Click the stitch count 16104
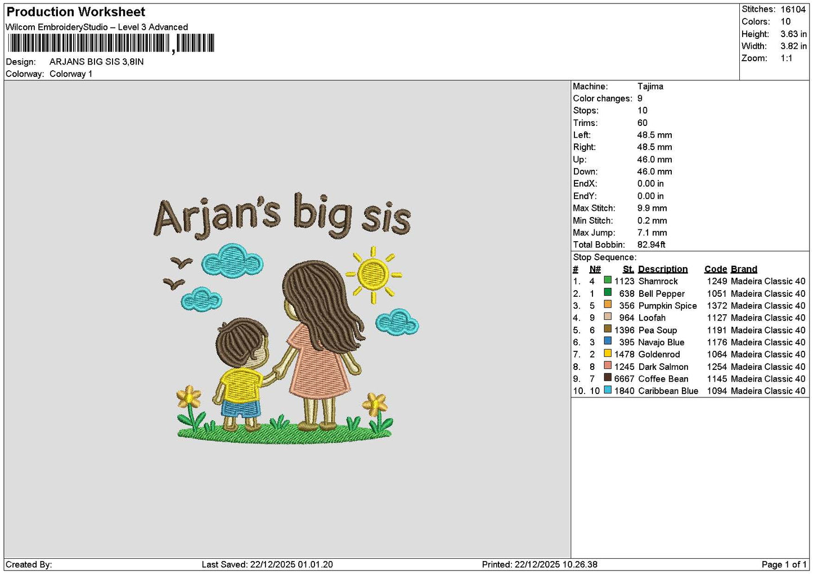The height and width of the screenshot is (574, 813). (x=793, y=10)
